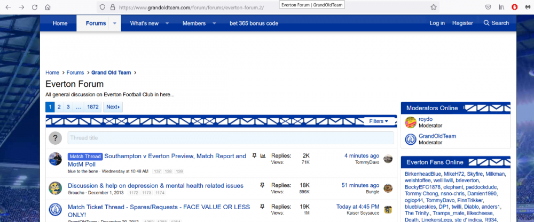
Task: Click the Pocket icon in the browser toolbar
Action: click(x=488, y=7)
